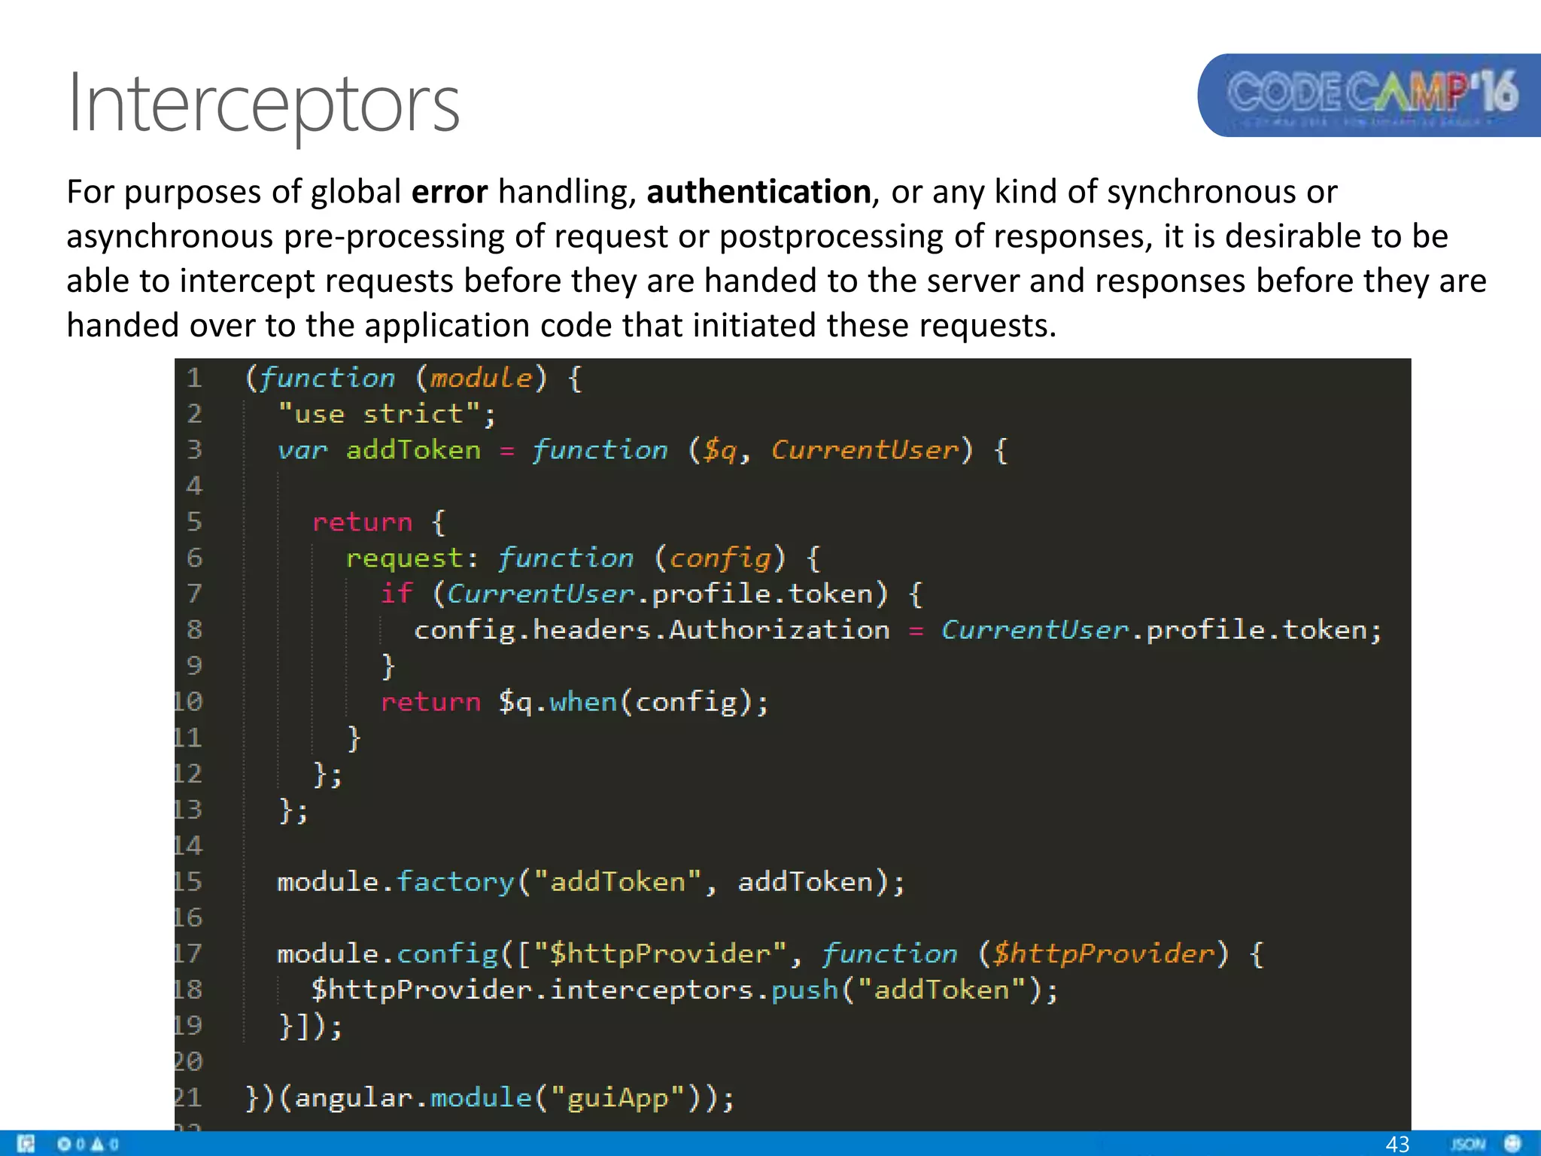Click the push method on line 18
The height and width of the screenshot is (1156, 1541).
[805, 990]
